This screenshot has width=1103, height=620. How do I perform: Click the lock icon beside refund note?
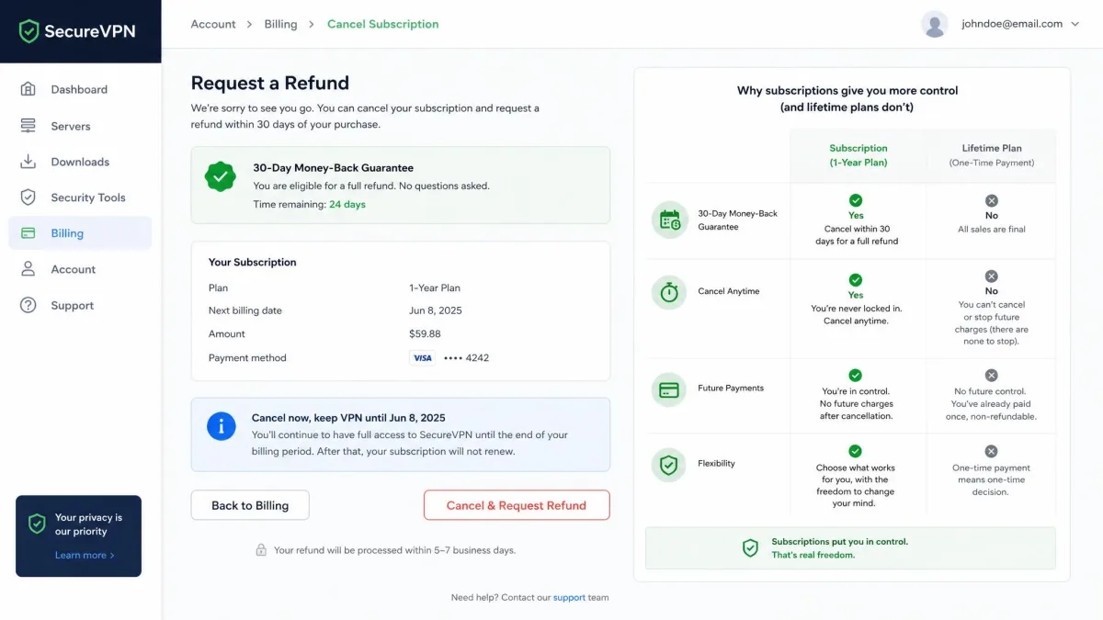[261, 550]
